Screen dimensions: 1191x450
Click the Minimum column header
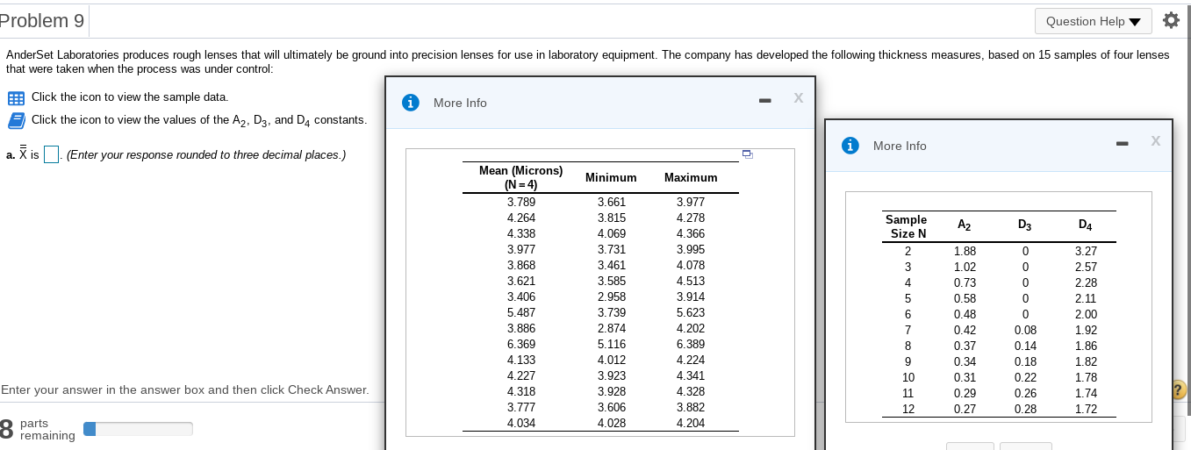click(x=611, y=177)
